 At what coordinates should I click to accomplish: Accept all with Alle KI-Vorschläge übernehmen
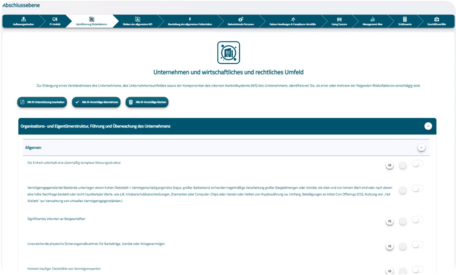[96, 102]
